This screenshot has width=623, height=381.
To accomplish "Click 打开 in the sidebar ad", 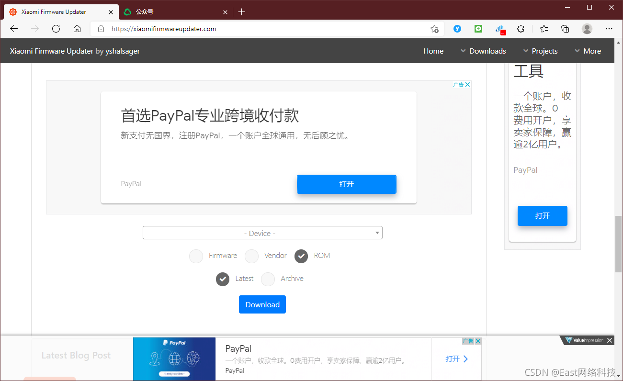I will [543, 216].
